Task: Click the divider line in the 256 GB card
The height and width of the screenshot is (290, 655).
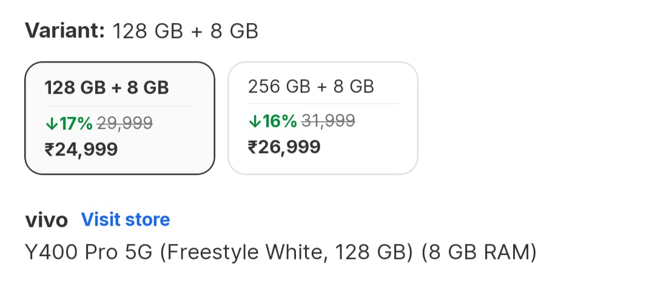Action: coord(323,104)
